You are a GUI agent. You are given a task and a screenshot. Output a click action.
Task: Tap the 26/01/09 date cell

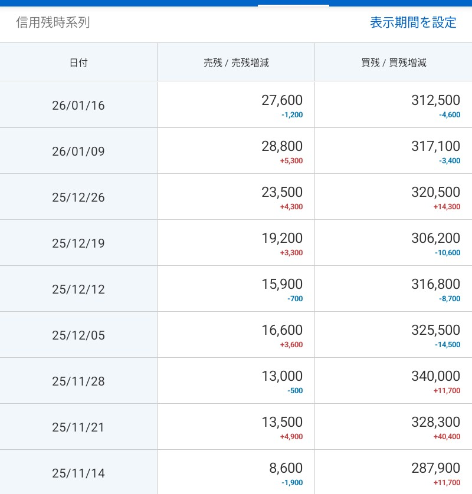(78, 152)
